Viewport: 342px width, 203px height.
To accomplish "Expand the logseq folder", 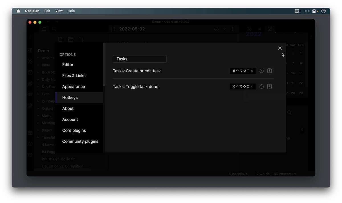I will pos(38,108).
